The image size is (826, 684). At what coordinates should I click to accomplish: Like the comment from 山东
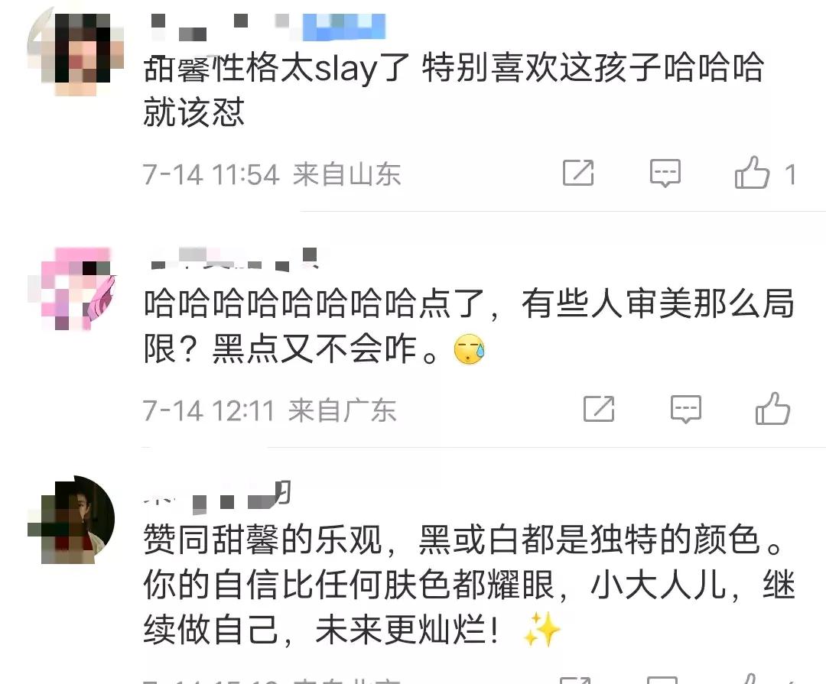tap(752, 173)
